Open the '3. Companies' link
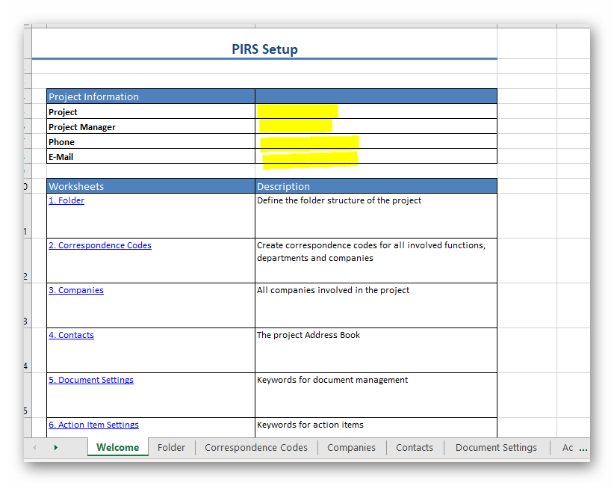Viewport: 614px width, 486px height. click(x=76, y=290)
